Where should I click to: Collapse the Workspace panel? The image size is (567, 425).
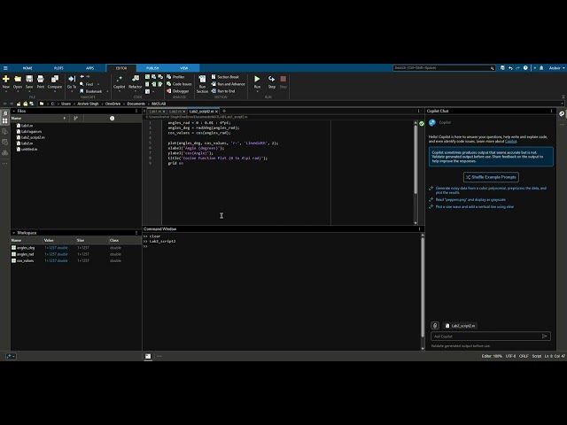(14, 233)
